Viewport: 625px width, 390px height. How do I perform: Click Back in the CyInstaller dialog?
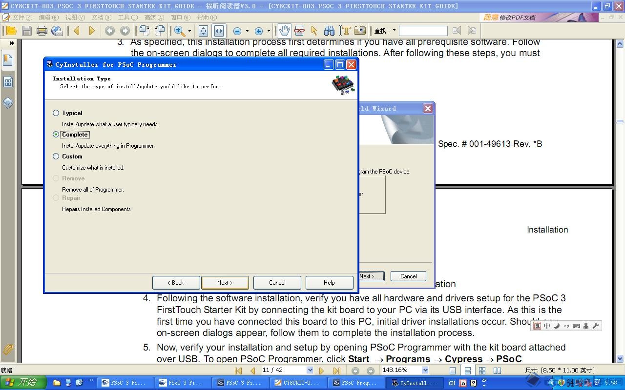click(x=176, y=283)
